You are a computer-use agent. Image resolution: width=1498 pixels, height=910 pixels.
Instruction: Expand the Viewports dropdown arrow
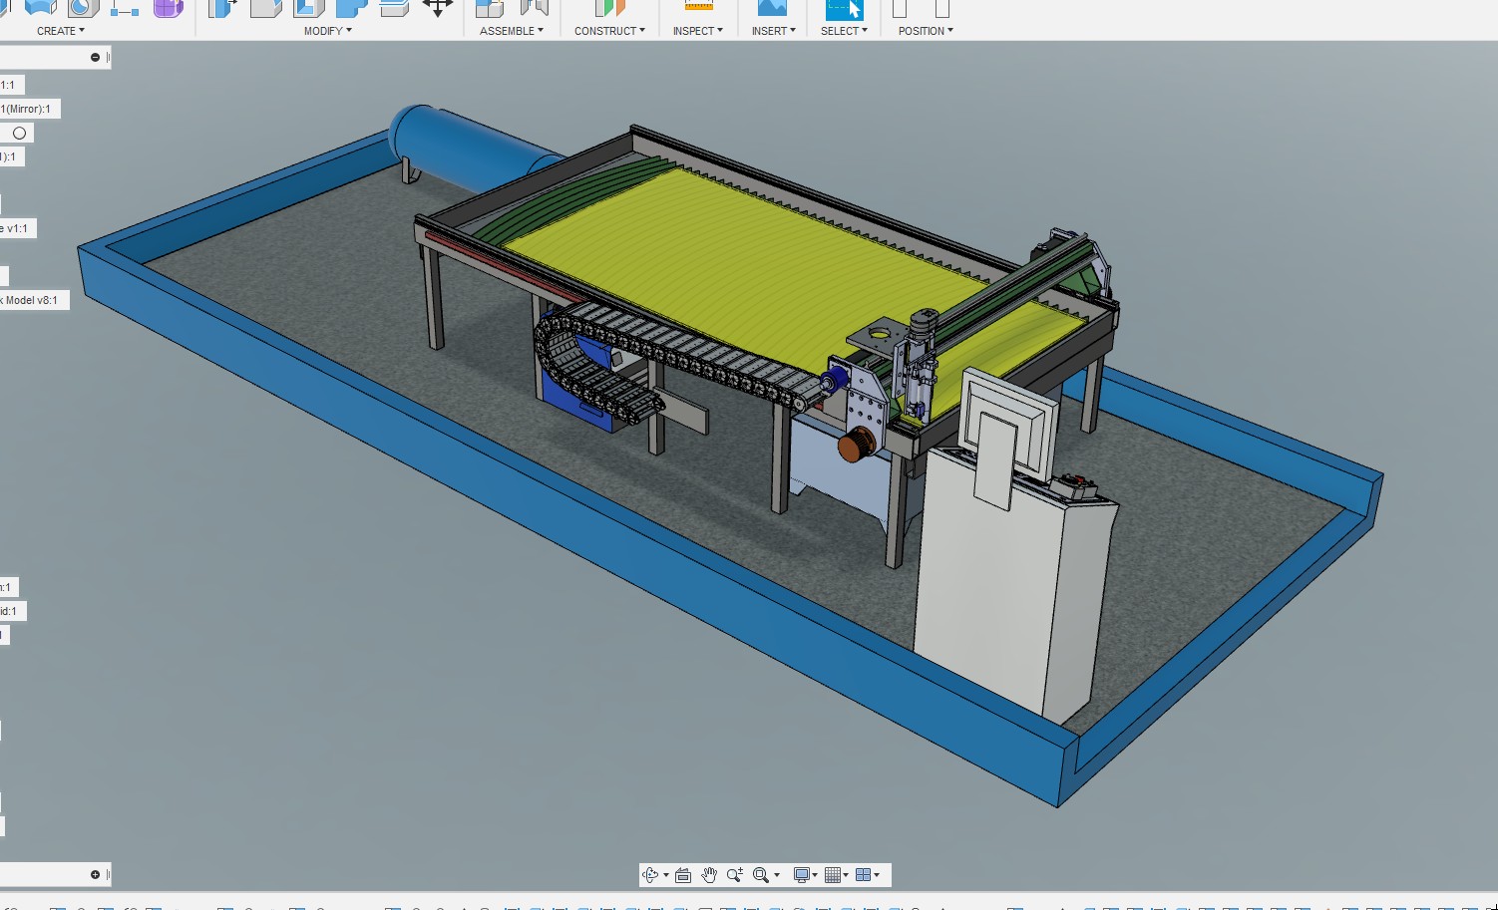[x=877, y=875]
